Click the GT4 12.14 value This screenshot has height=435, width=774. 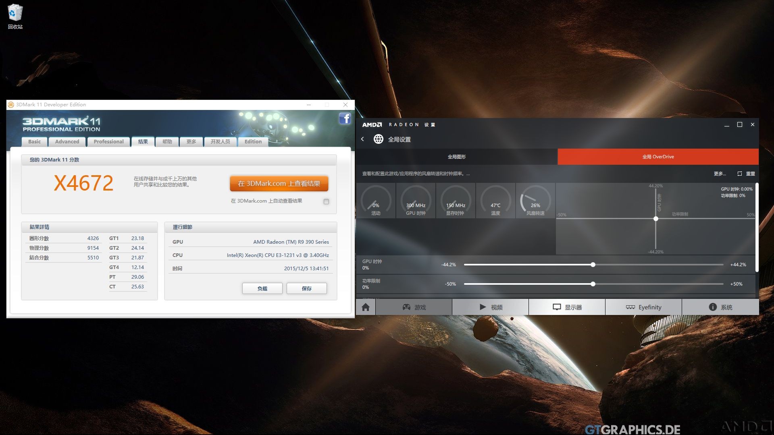coord(137,267)
